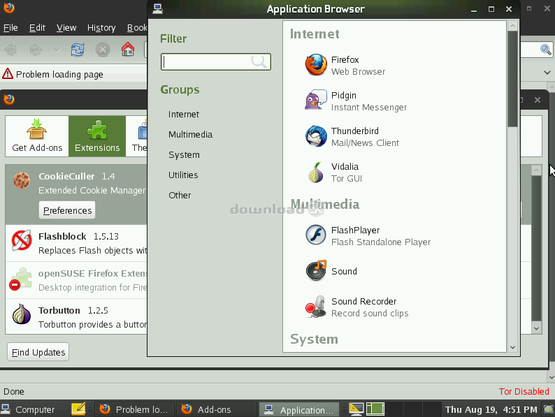
Task: Open Pidgin Instant Messenger
Action: point(344,101)
